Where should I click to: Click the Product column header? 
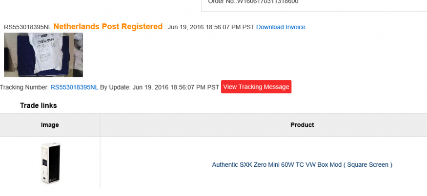click(x=302, y=125)
